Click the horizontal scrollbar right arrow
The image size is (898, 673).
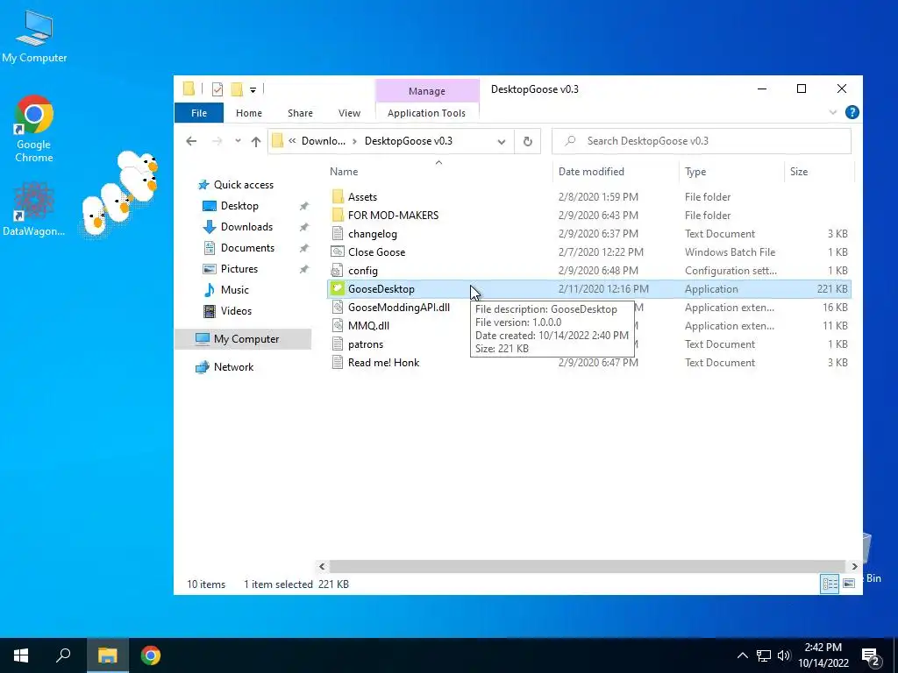pos(854,566)
